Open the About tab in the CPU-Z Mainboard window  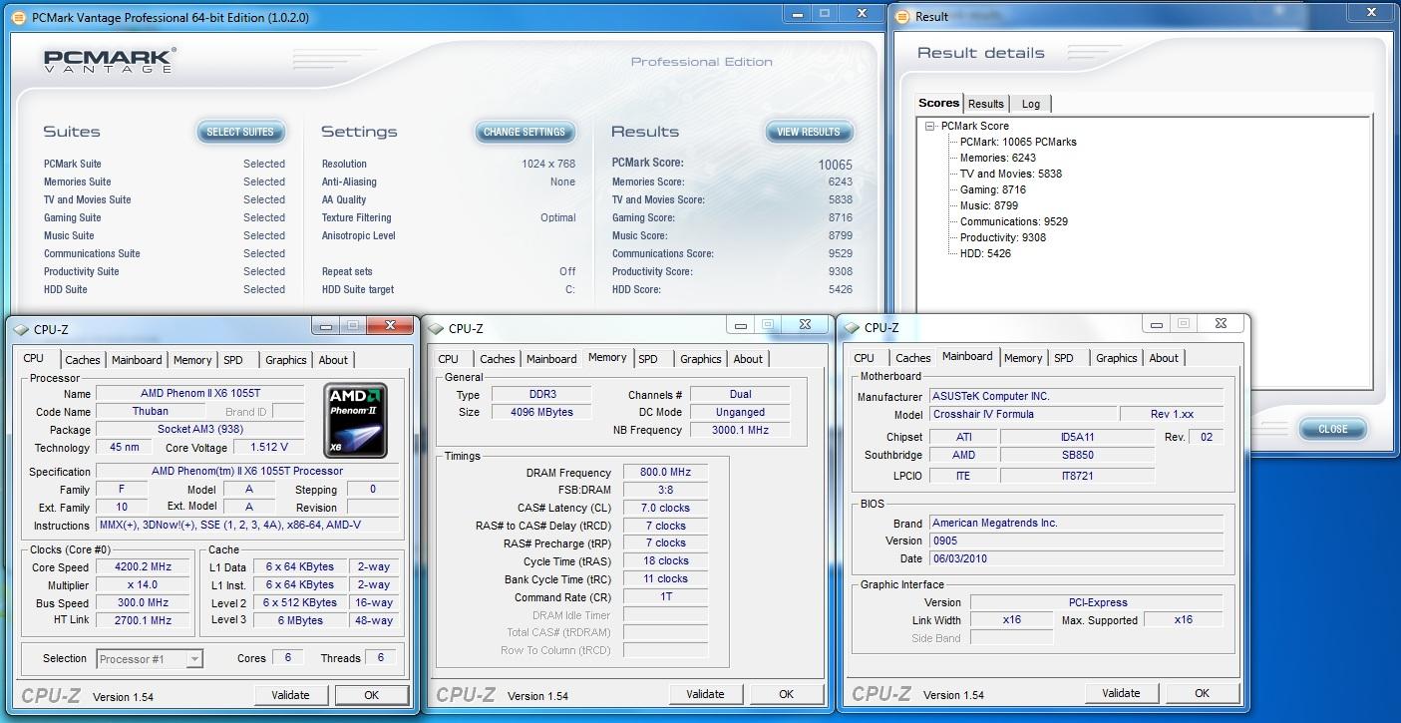[x=1164, y=358]
